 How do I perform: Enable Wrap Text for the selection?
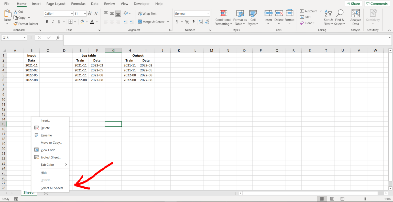click(x=147, y=13)
